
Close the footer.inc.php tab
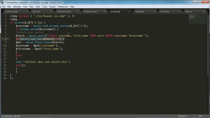[26, 12]
